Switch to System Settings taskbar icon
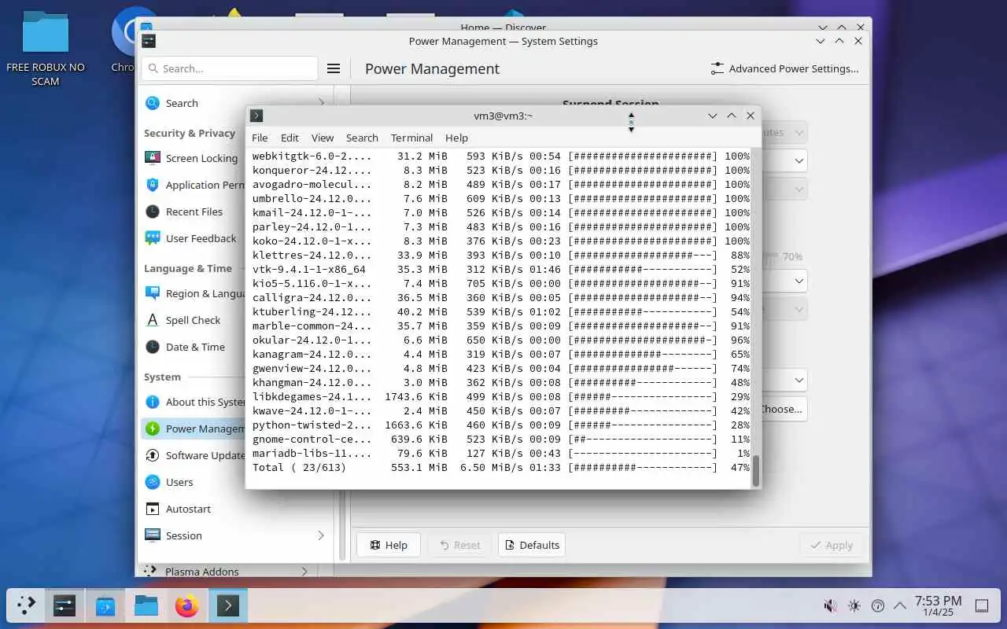Image resolution: width=1007 pixels, height=629 pixels. [65, 605]
